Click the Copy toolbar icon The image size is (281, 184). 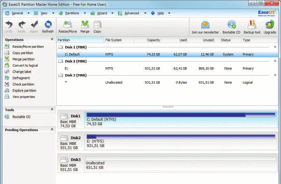click(97, 24)
